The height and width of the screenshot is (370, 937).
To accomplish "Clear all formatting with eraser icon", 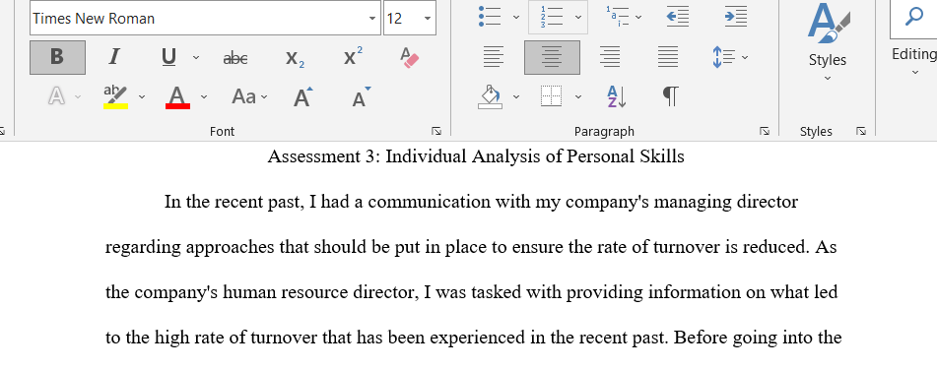I will [x=410, y=57].
